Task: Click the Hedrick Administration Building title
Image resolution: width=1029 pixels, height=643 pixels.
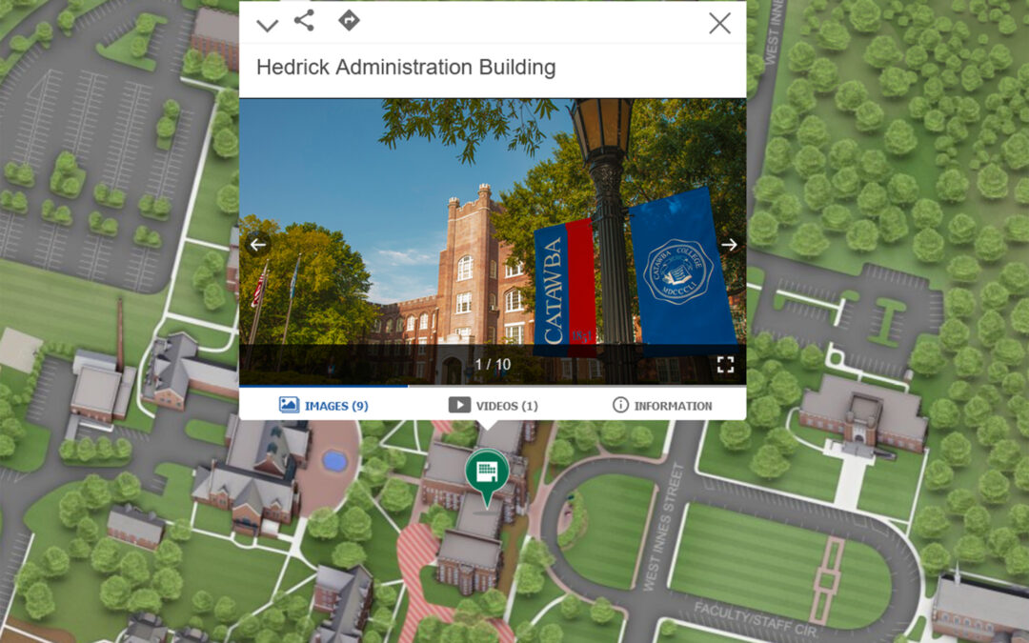Action: tap(406, 68)
